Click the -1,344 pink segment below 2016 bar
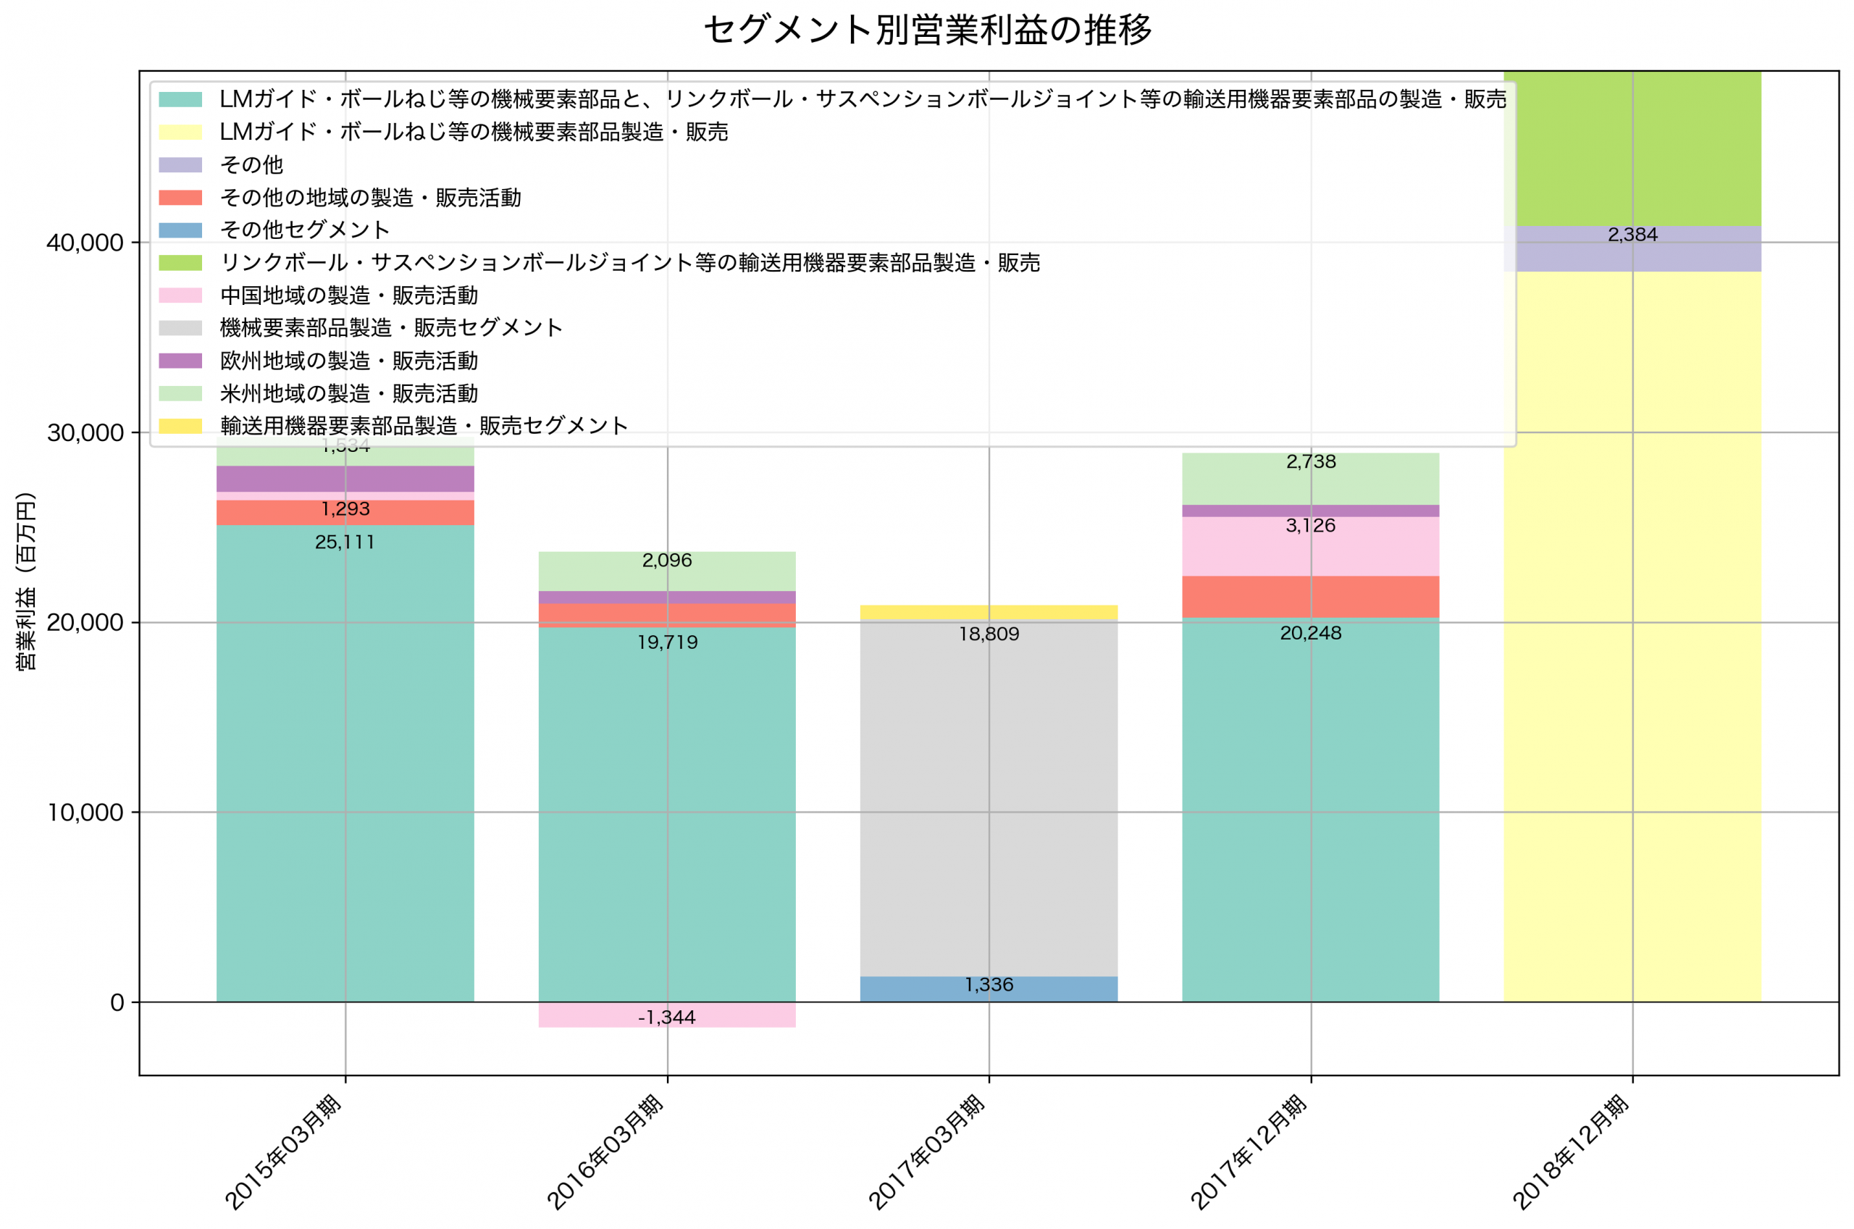1854x1229 pixels. [666, 1017]
